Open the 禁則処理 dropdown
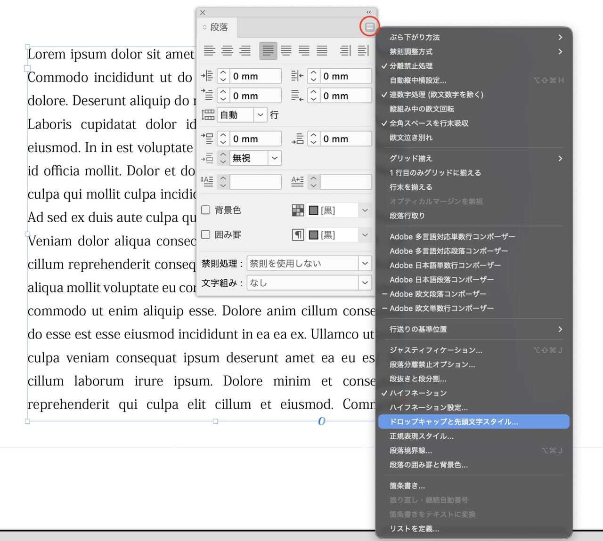Viewport: 603px width, 541px height. tap(365, 263)
